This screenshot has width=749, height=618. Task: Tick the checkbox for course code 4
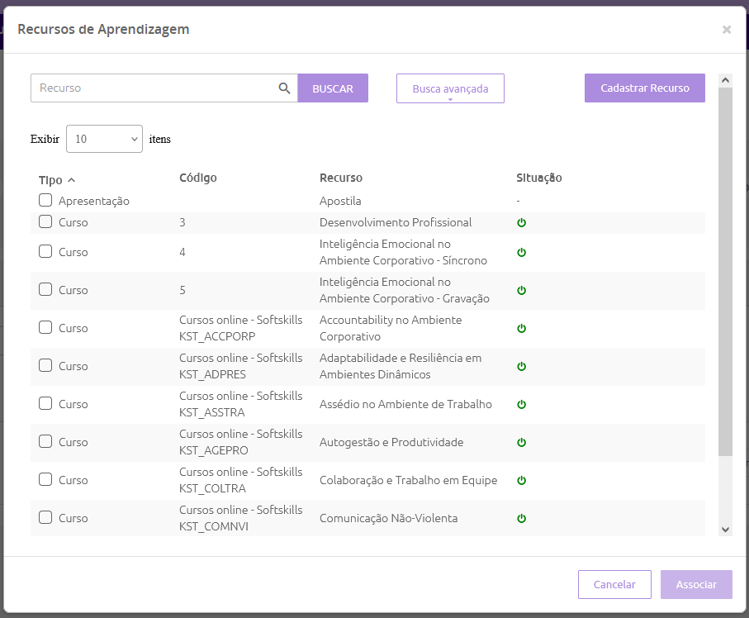click(45, 251)
